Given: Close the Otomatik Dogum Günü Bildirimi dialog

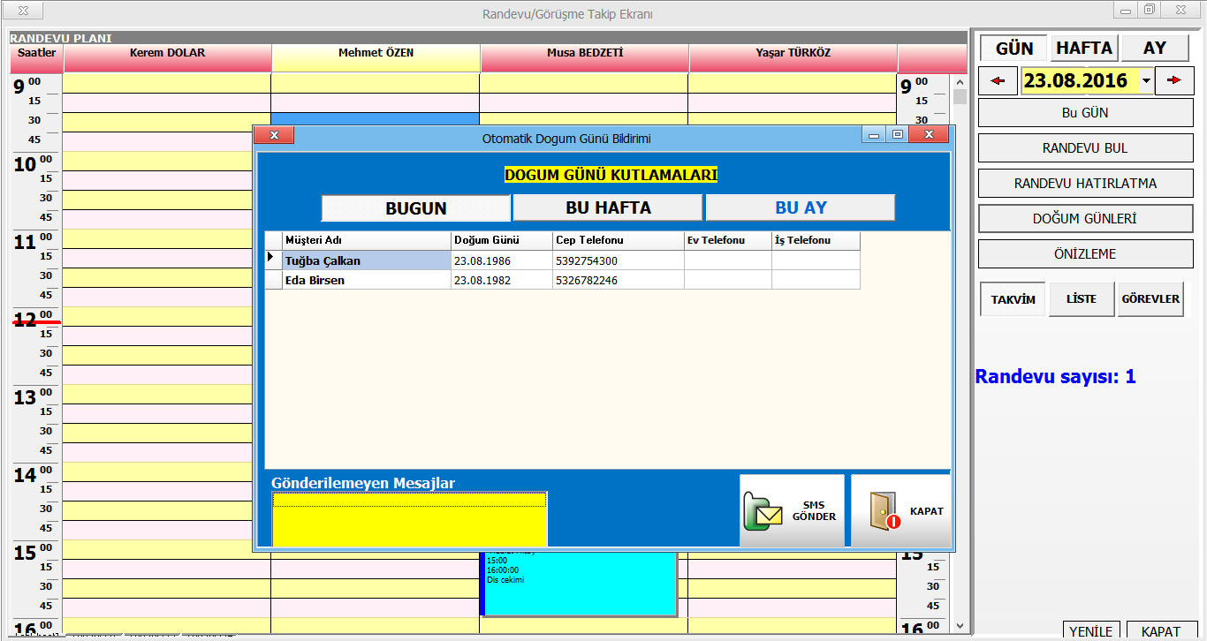Looking at the screenshot, I should [x=929, y=135].
